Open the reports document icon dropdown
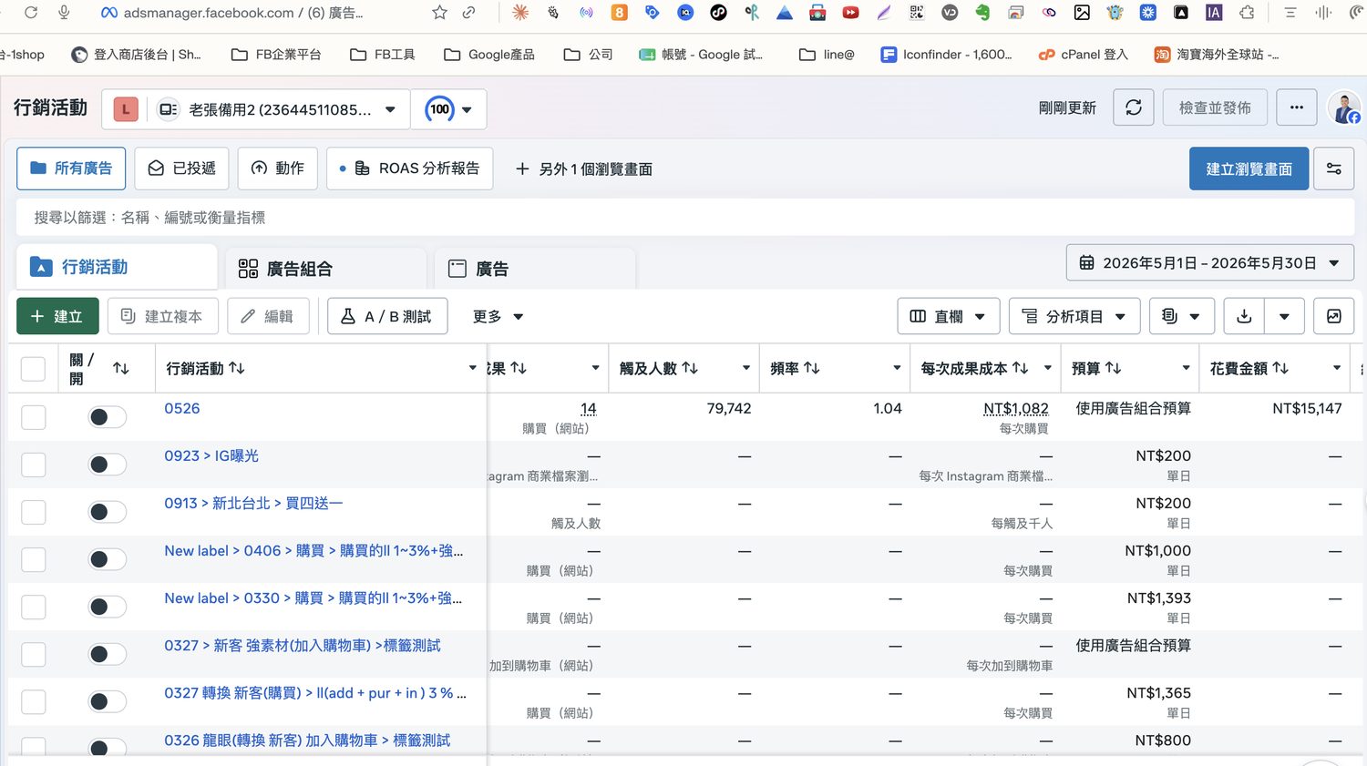 pyautogui.click(x=1181, y=316)
